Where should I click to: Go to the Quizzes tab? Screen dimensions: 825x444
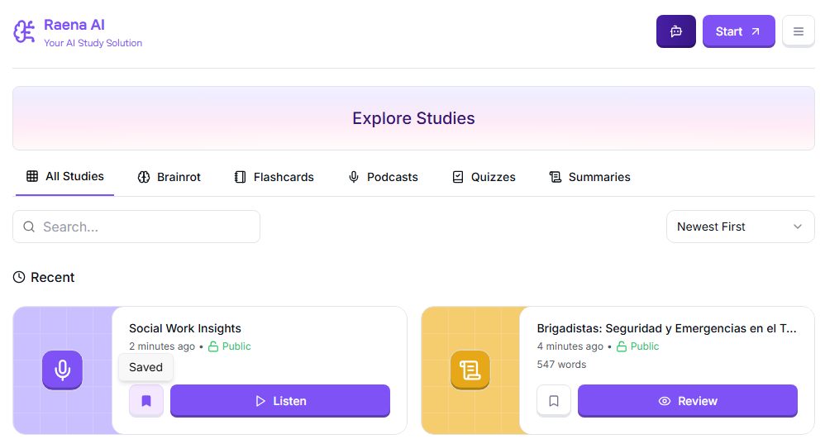pos(484,177)
